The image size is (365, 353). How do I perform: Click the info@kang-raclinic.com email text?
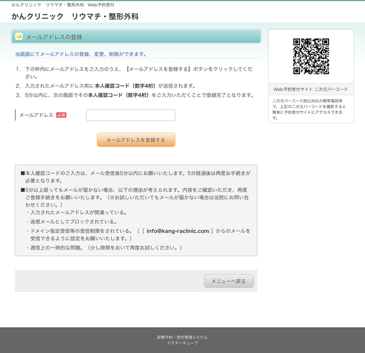178,231
